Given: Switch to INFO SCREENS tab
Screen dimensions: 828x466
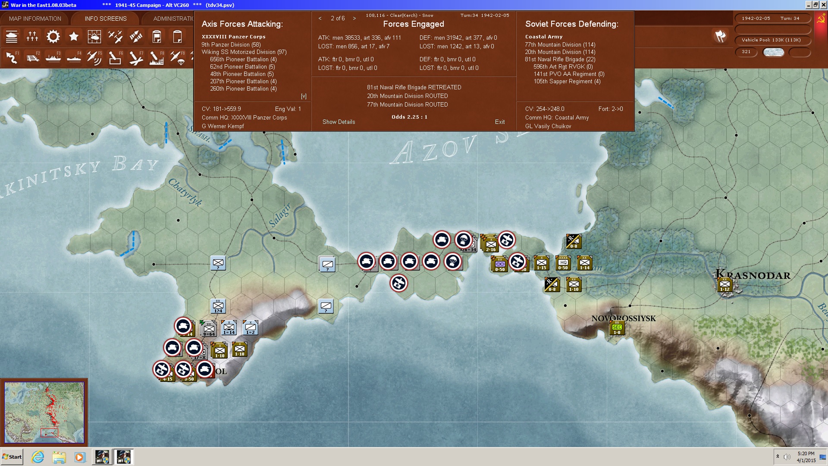Looking at the screenshot, I should (106, 19).
